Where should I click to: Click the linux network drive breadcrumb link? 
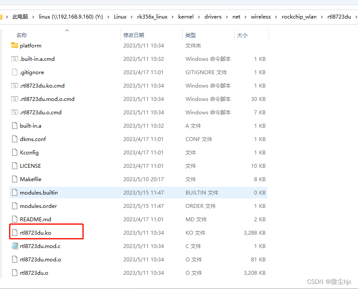point(71,16)
